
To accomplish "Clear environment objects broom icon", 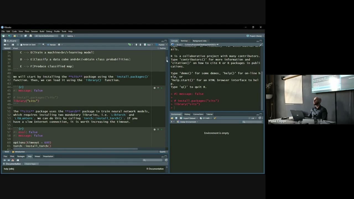I will pos(215,118).
